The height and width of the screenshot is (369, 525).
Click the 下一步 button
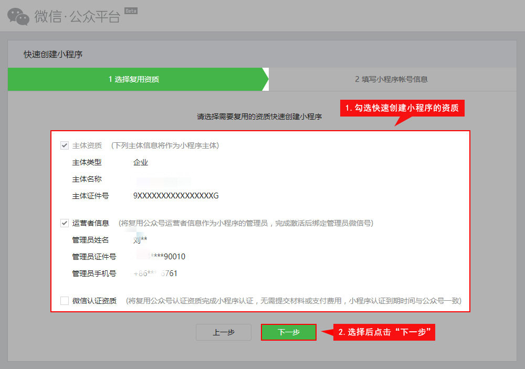pos(289,332)
